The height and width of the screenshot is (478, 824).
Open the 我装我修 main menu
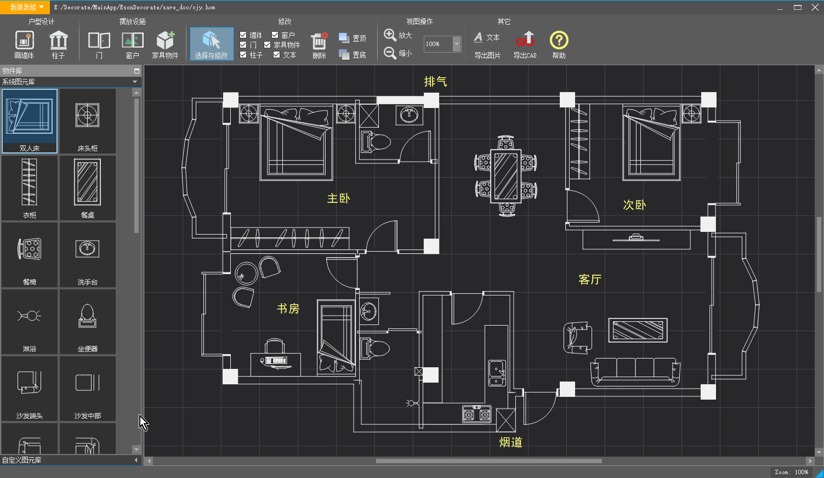tap(26, 7)
